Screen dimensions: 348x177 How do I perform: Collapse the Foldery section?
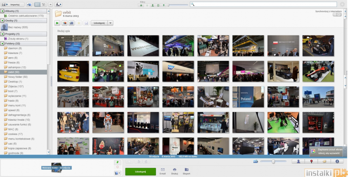(2, 43)
